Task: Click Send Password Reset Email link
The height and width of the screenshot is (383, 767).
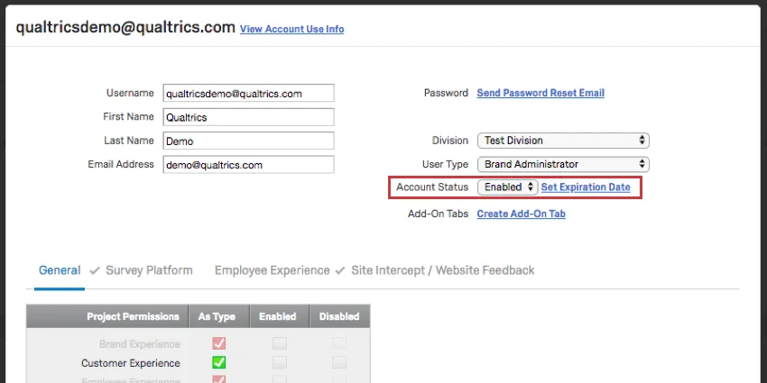Action: tap(541, 93)
